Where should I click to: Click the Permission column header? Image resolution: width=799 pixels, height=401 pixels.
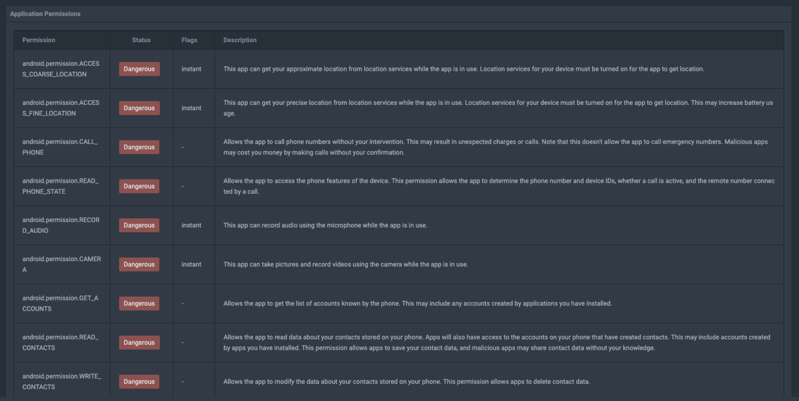tap(39, 40)
